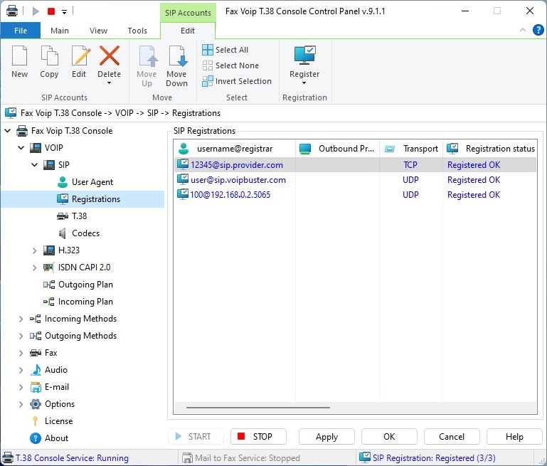
Task: Click the Audio music note icon
Action: (x=36, y=370)
